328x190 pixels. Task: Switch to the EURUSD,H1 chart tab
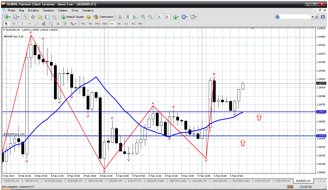12,181
